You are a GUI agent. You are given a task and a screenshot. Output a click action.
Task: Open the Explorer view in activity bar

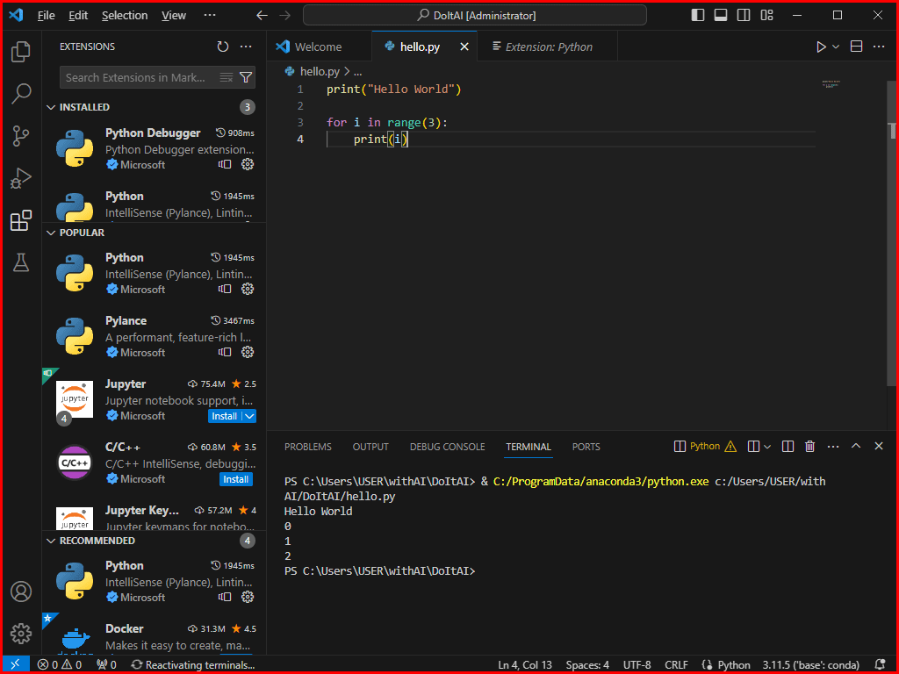21,52
